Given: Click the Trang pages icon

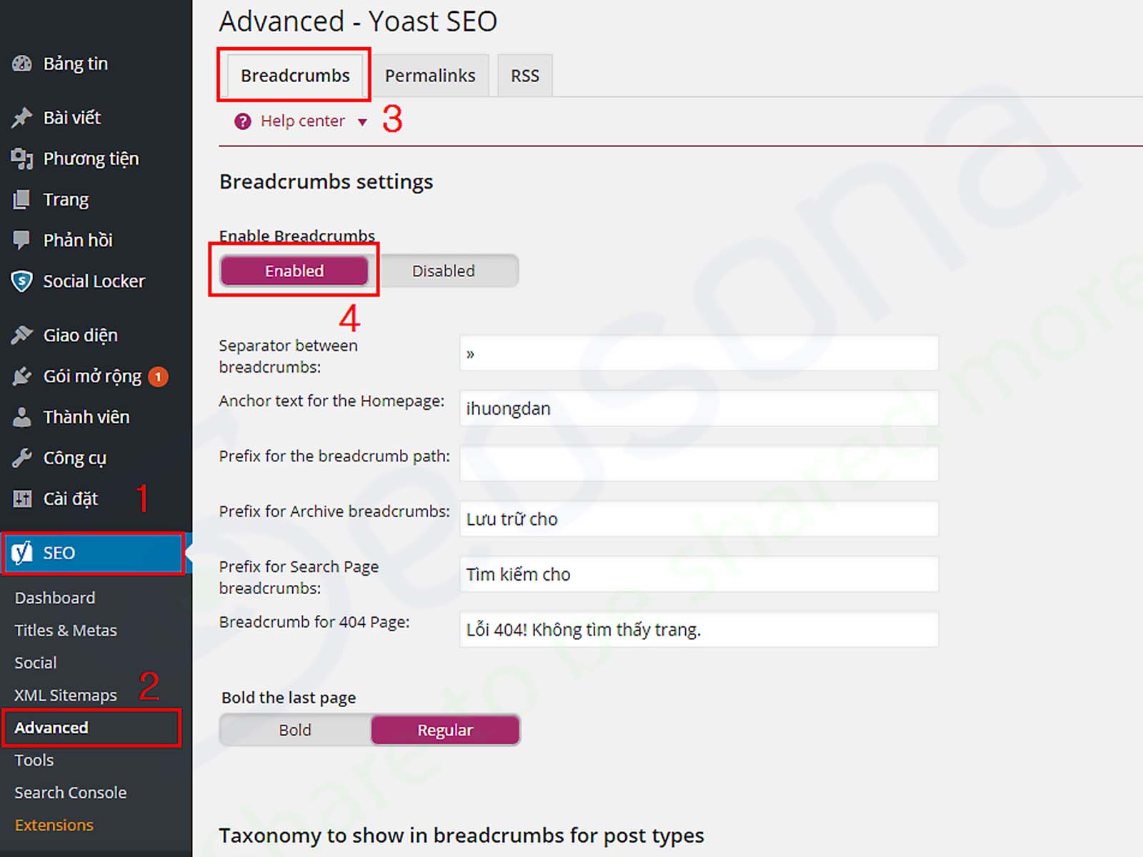Looking at the screenshot, I should (x=22, y=199).
